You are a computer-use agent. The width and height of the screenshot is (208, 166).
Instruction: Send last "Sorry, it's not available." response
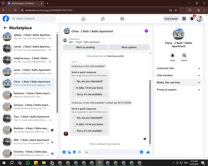coord(89,131)
